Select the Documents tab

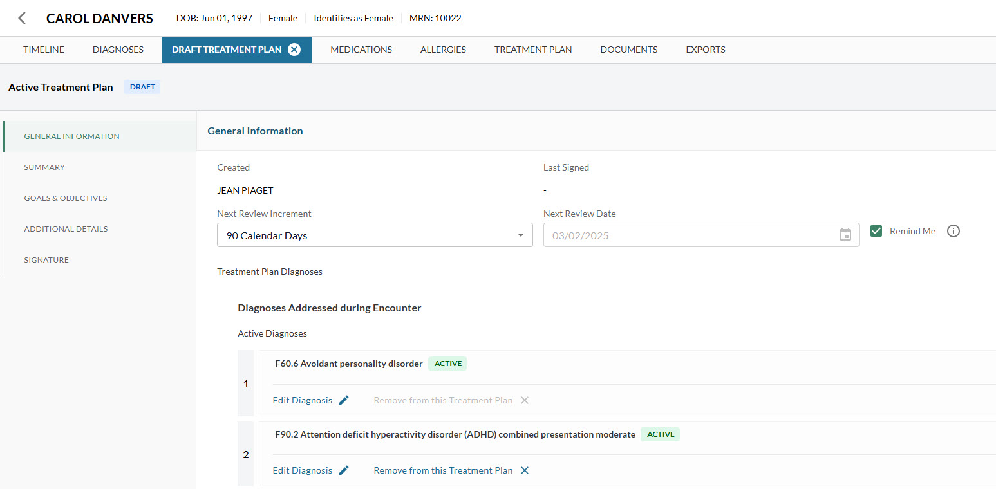point(628,50)
